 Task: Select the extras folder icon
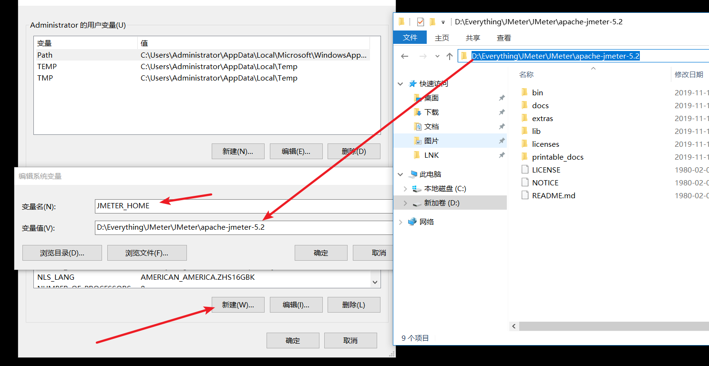(525, 118)
